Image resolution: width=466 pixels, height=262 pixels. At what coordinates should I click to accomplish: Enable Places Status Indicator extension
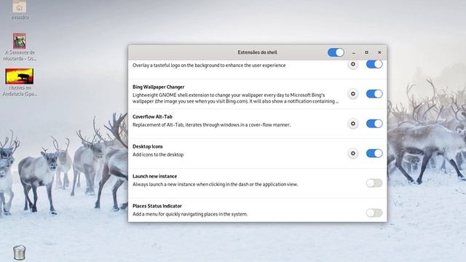pos(374,213)
